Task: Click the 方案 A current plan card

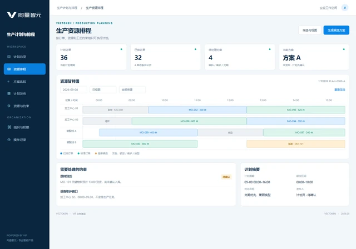Action: [314, 57]
